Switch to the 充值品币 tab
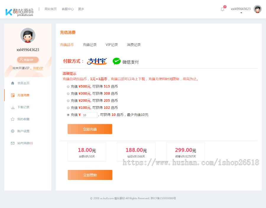 click(x=67, y=45)
